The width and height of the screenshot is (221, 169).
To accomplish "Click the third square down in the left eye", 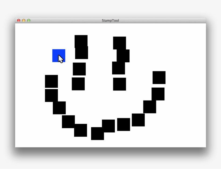I will 79,69.
